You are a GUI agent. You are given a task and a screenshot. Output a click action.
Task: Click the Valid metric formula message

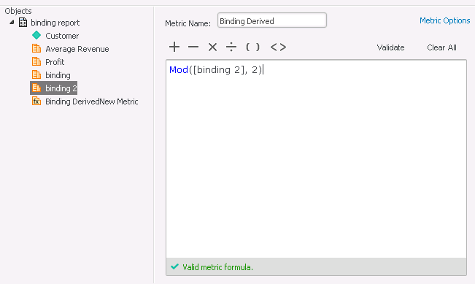pos(217,267)
